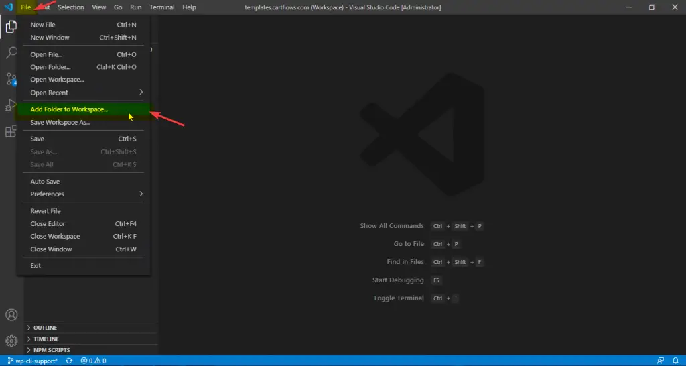
Task: Select Open File... menu entry
Action: coord(83,54)
